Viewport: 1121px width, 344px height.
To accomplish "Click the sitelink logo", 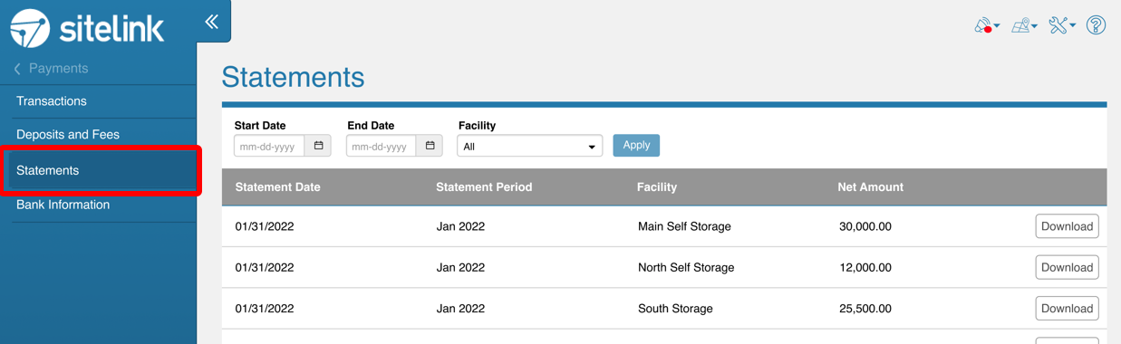I will [x=88, y=28].
